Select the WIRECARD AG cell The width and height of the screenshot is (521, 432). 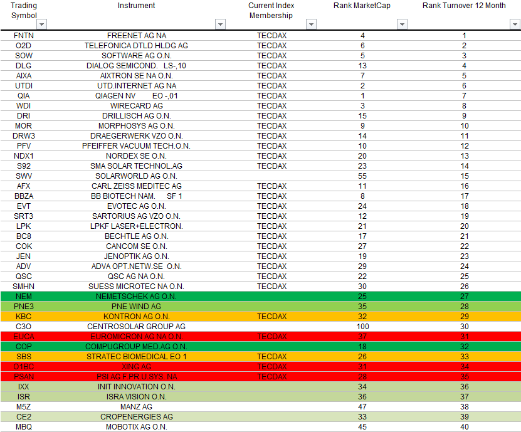[136, 106]
